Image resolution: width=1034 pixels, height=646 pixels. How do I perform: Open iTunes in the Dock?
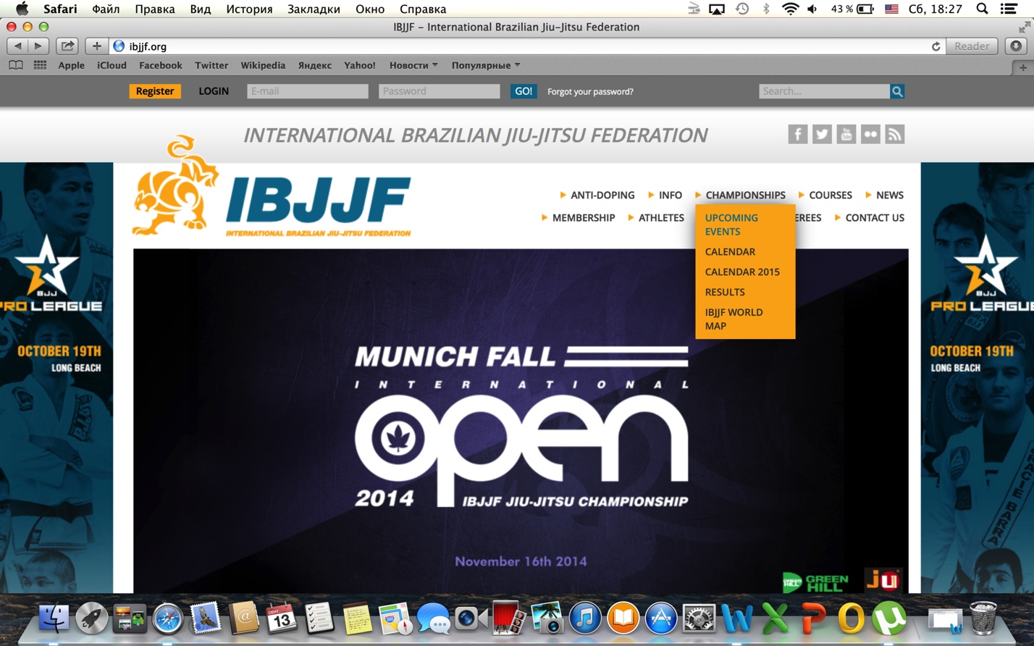(585, 619)
